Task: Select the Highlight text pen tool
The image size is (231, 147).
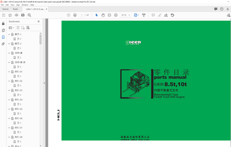Action: pyautogui.click(x=160, y=15)
